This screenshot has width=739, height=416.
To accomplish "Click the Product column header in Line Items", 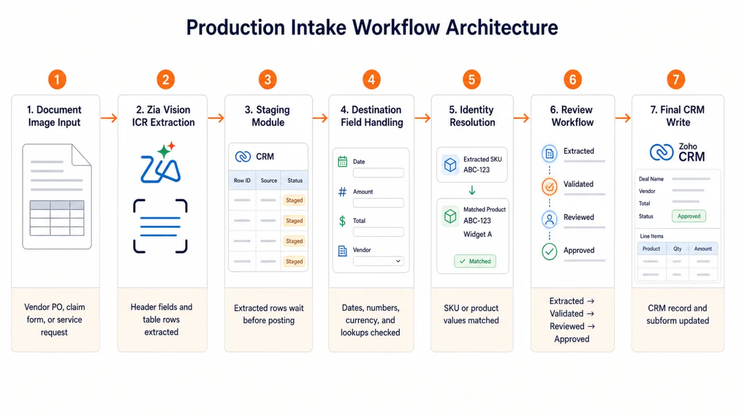I will click(651, 249).
